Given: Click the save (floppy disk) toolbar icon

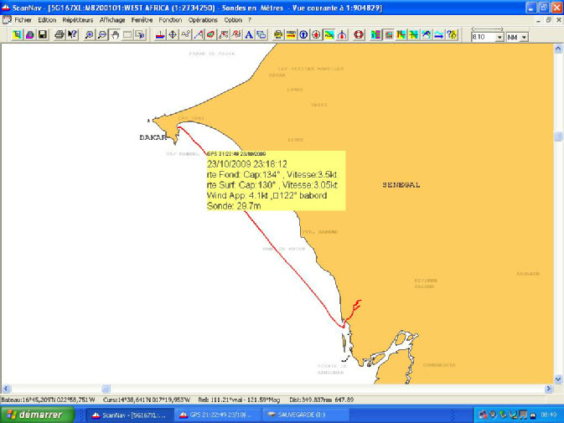Looking at the screenshot, I should click(42, 35).
